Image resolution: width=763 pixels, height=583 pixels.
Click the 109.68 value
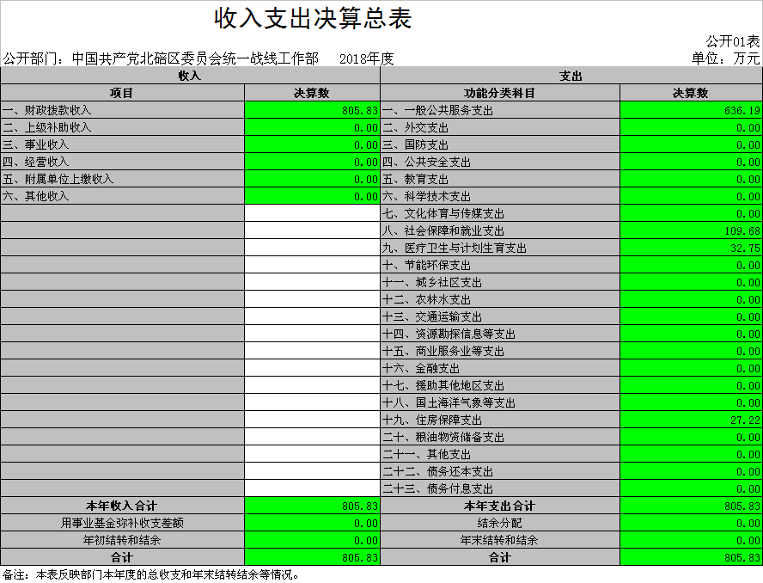click(x=691, y=230)
